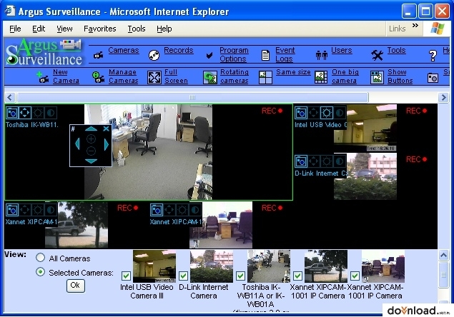The height and width of the screenshot is (317, 454).
Task: Click the Links toolbar label
Action: click(397, 29)
